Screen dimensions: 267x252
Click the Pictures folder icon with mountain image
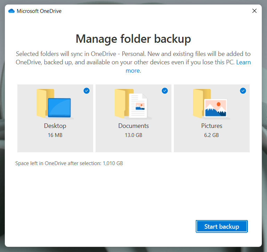[x=211, y=104]
